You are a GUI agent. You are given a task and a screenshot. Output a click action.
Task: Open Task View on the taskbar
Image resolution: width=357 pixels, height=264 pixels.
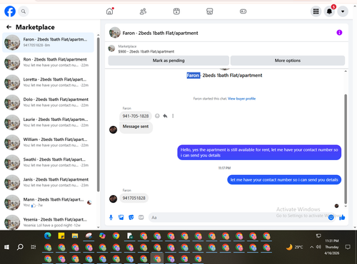click(34, 247)
